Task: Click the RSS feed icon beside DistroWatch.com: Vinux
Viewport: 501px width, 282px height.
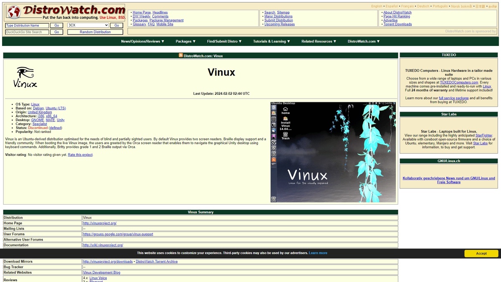Action: [x=181, y=56]
